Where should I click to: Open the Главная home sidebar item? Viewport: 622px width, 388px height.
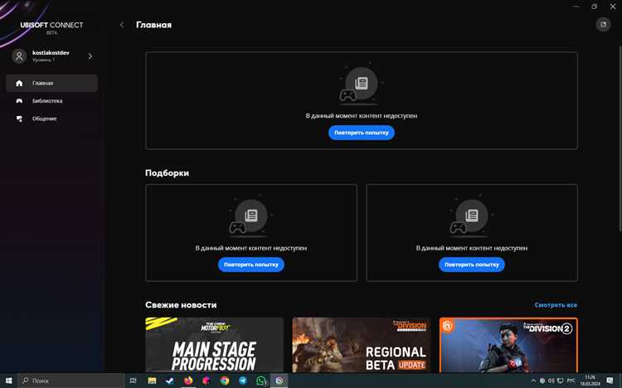(52, 83)
